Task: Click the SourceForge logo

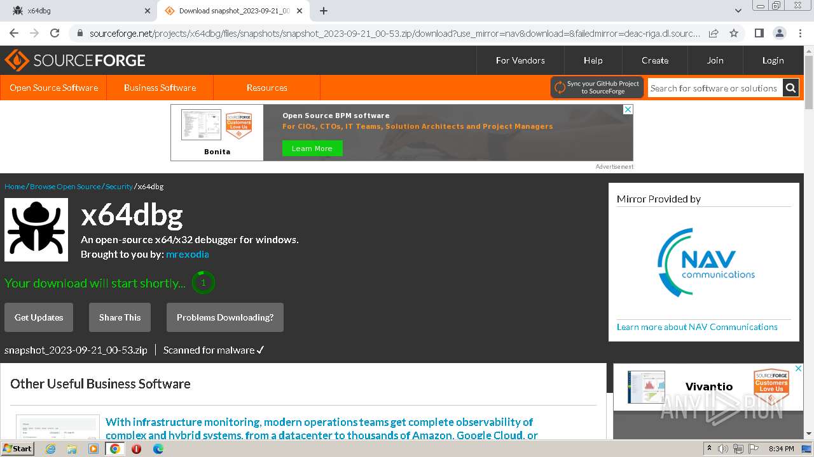Action: [75, 60]
